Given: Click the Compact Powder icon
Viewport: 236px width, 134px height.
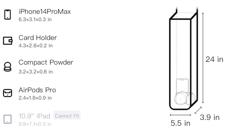Looking at the screenshot, I should click(8, 67).
